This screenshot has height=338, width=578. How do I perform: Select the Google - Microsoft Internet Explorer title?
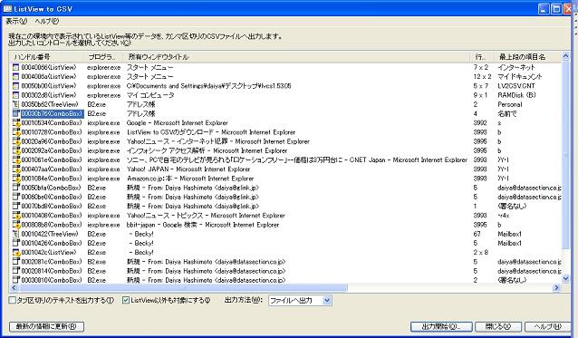(178, 122)
